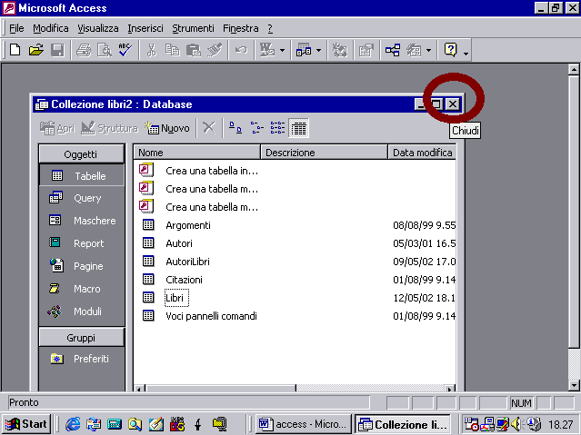Screen dimensions: 581x435
Task: Open a database with the folder icon
Action: [36, 50]
